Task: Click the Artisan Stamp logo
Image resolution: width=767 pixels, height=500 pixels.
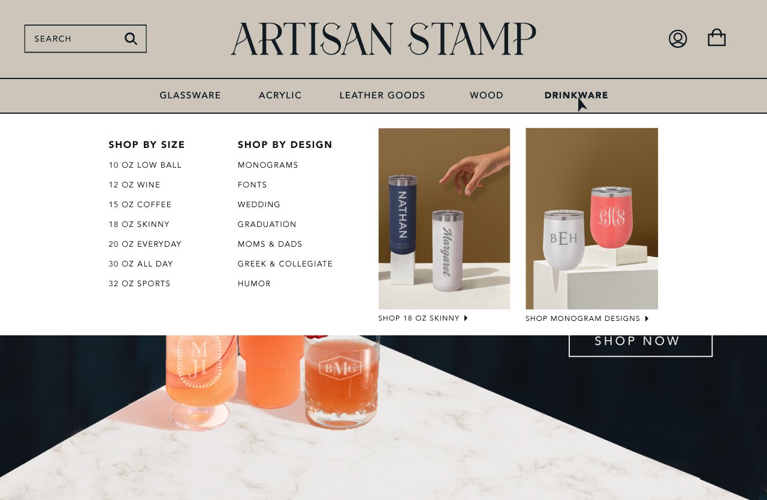Action: (x=383, y=39)
